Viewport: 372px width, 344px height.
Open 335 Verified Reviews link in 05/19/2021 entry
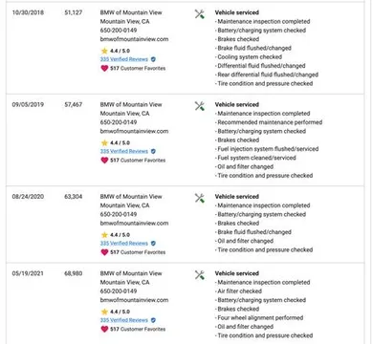(124, 320)
